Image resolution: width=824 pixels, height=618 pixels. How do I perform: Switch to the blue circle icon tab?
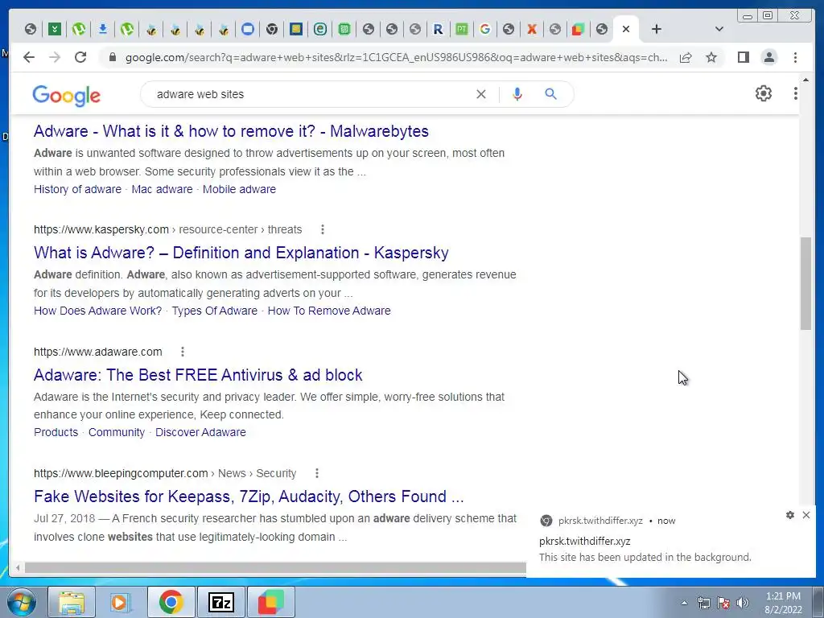click(248, 29)
